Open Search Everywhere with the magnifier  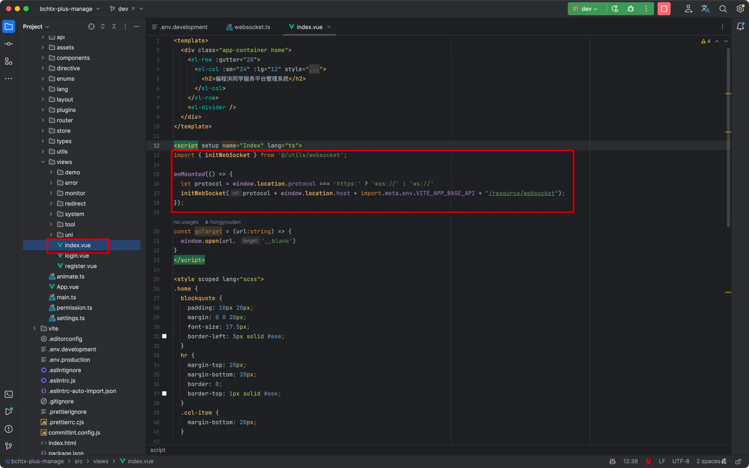tap(723, 8)
